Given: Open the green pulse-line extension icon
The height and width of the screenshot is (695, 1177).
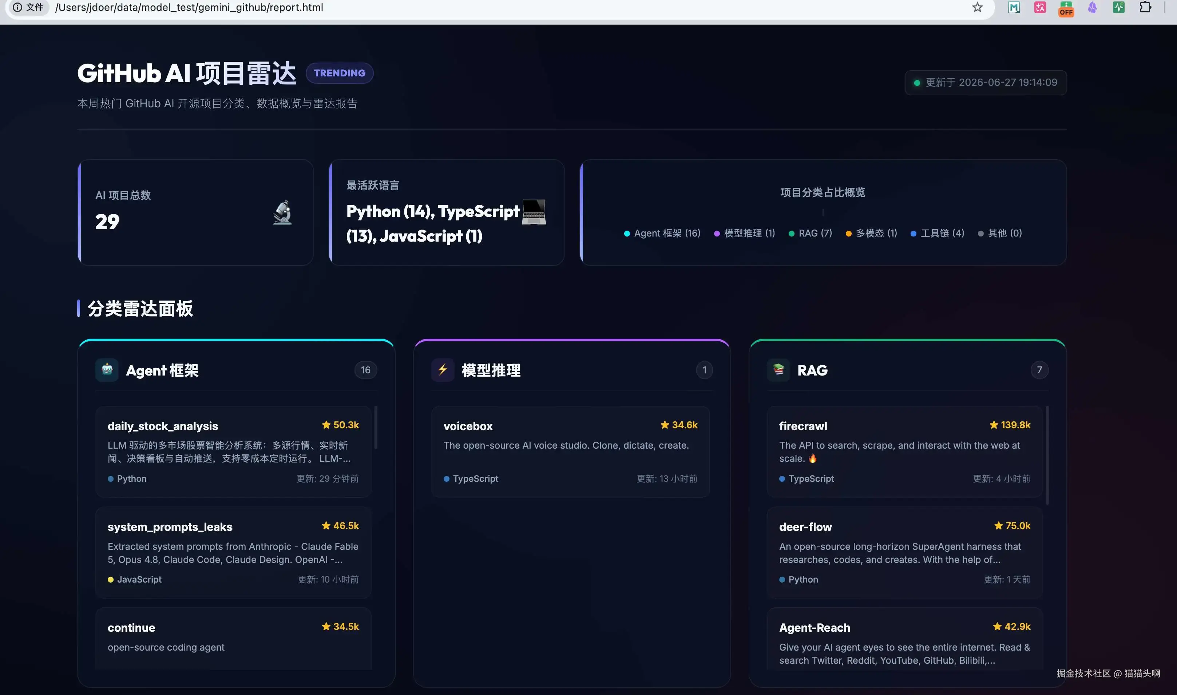Looking at the screenshot, I should click(1118, 8).
